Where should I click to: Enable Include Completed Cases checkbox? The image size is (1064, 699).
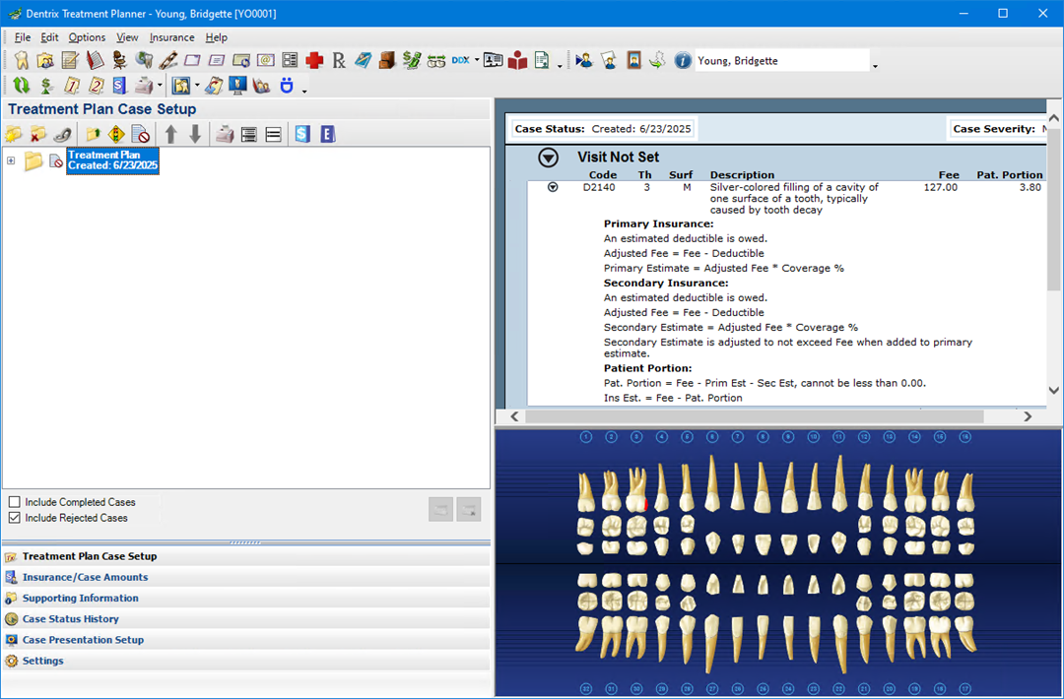click(x=15, y=502)
